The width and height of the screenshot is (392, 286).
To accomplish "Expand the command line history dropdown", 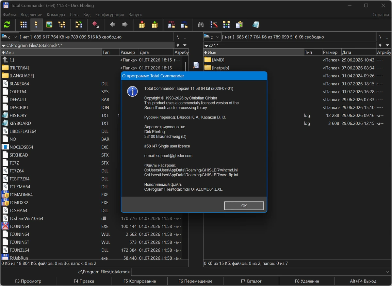I will pos(387,272).
